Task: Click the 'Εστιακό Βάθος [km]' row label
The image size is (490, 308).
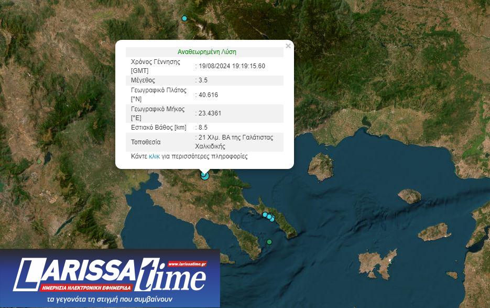Action: coord(158,127)
